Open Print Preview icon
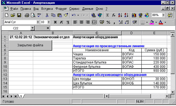The height and width of the screenshot is (106, 176). point(33,15)
